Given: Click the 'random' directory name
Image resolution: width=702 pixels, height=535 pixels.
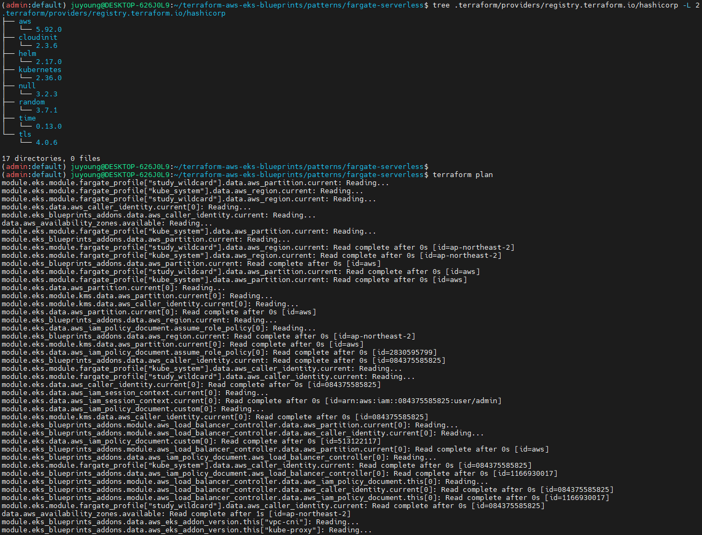Looking at the screenshot, I should 32,102.
